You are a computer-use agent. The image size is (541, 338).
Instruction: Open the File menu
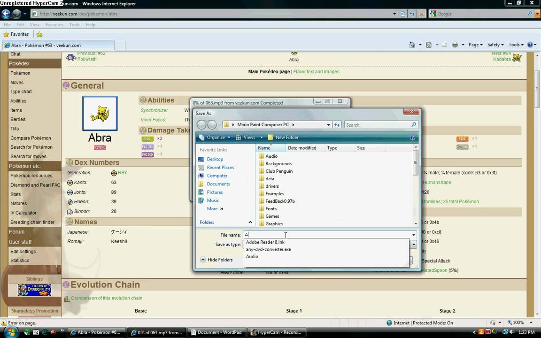point(7,25)
